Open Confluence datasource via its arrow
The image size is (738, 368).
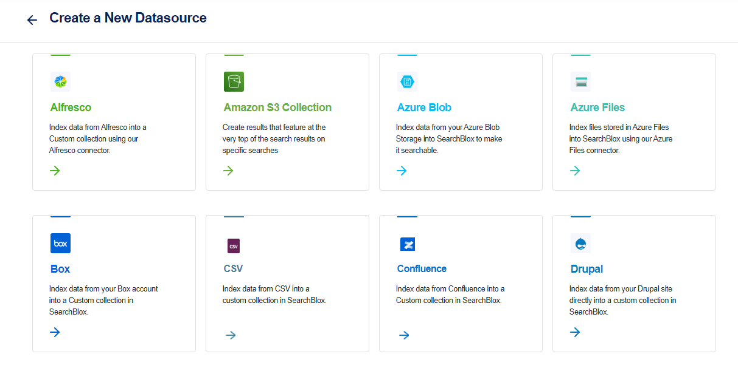(x=404, y=335)
